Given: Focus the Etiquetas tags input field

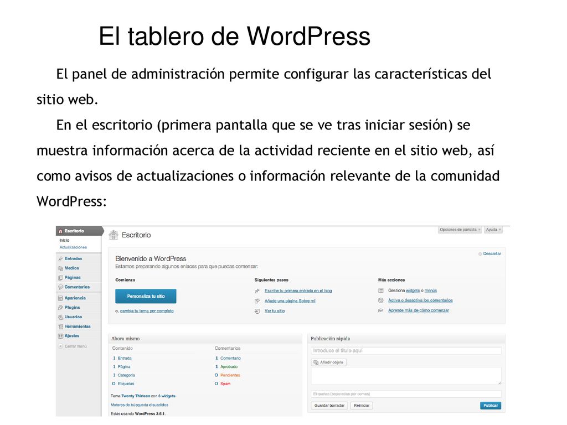Looking at the screenshot, I should (x=406, y=394).
